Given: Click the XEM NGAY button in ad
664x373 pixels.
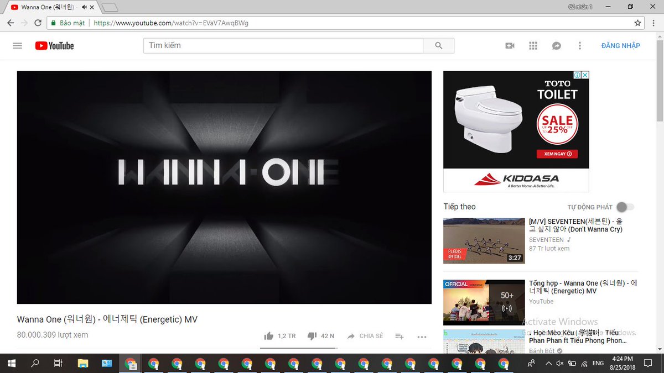Looking at the screenshot, I should 558,154.
